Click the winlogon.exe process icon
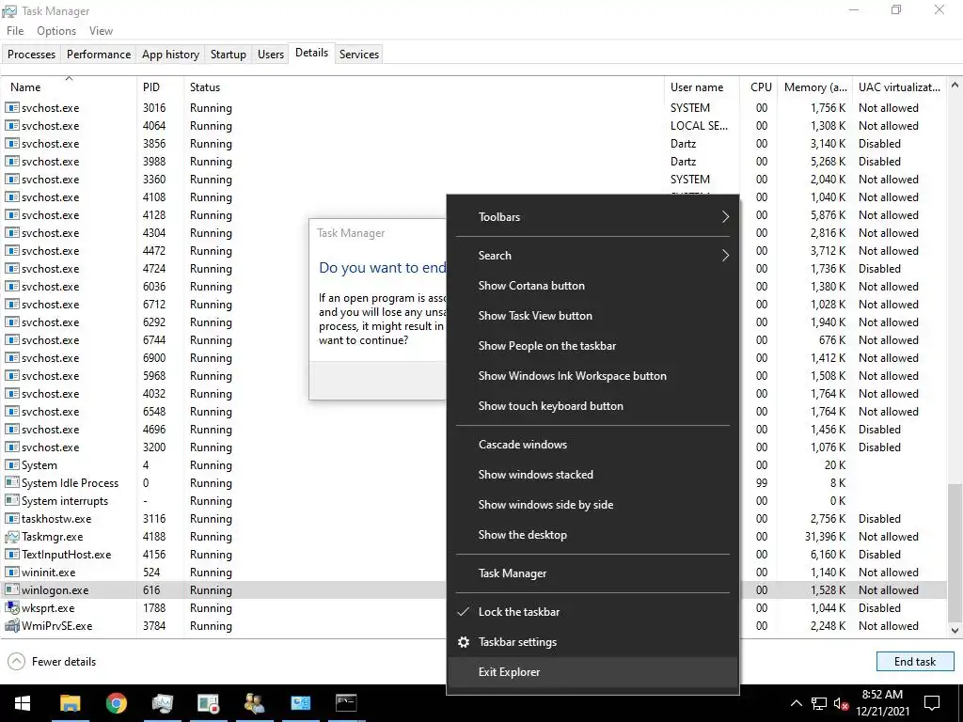Viewport: 963px width, 722px height. point(11,590)
